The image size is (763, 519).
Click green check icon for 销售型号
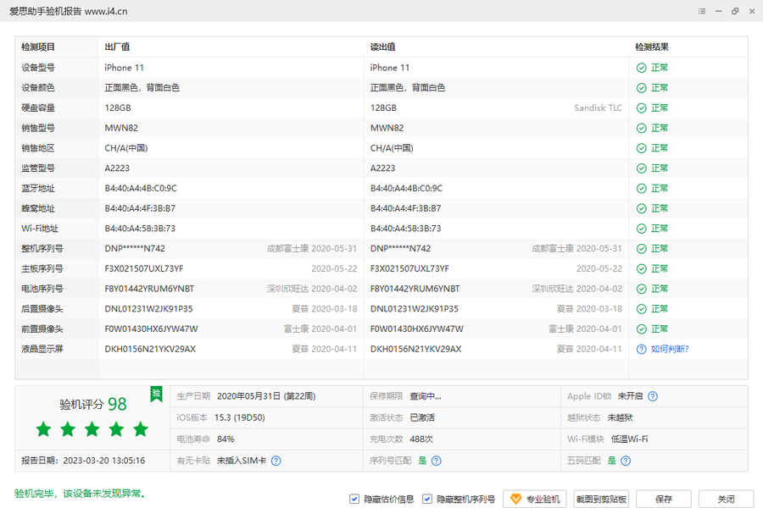[x=642, y=129]
